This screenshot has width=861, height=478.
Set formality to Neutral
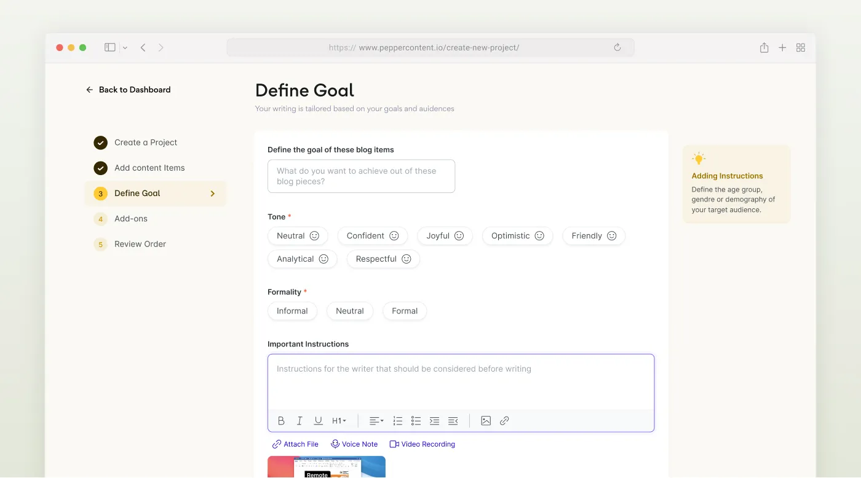[350, 311]
